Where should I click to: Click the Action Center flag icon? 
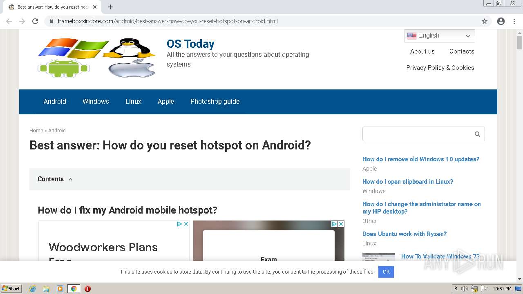tap(484, 289)
